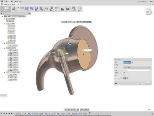Click the radius value field in the viewport
Screen dimensions: 154x116
[x=88, y=50]
